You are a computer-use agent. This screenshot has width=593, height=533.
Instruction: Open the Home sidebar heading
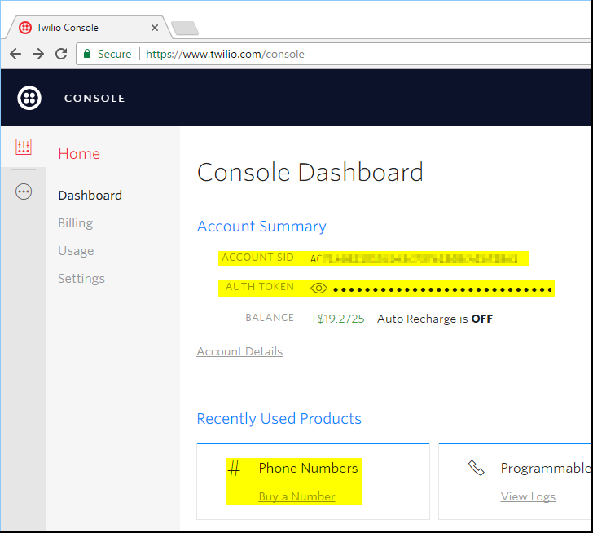coord(79,154)
